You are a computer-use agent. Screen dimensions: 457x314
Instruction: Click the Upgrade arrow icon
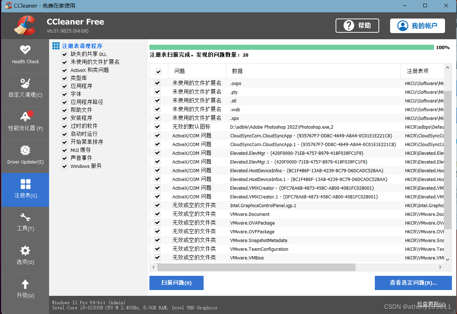25,284
